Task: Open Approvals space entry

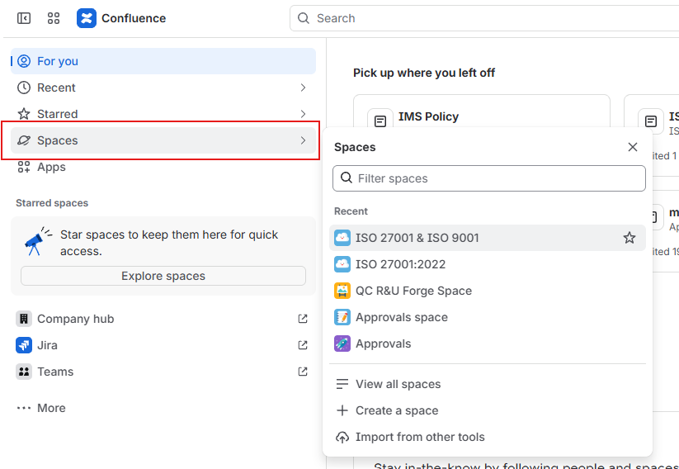Action: (x=488, y=317)
